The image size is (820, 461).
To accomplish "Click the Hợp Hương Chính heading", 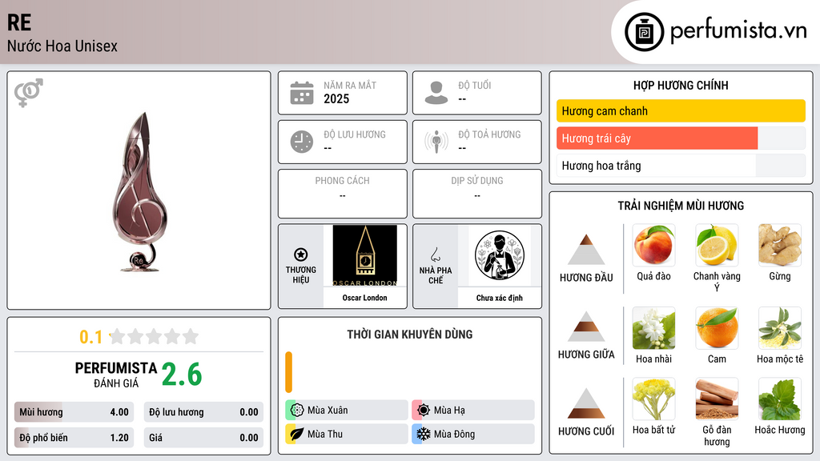I will 681,85.
